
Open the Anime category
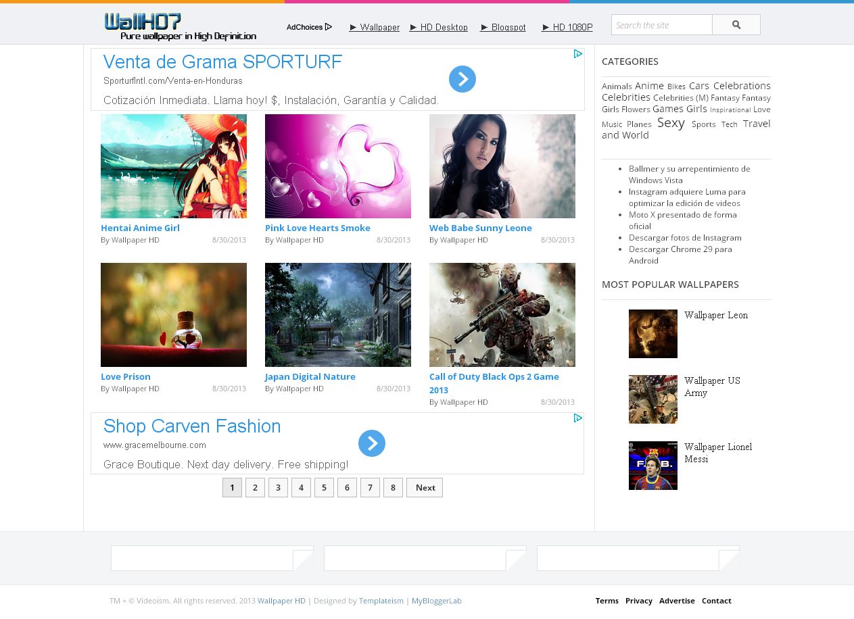649,86
